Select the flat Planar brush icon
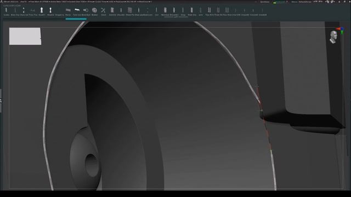Image resolution: width=351 pixels, height=197 pixels. coord(68,10)
